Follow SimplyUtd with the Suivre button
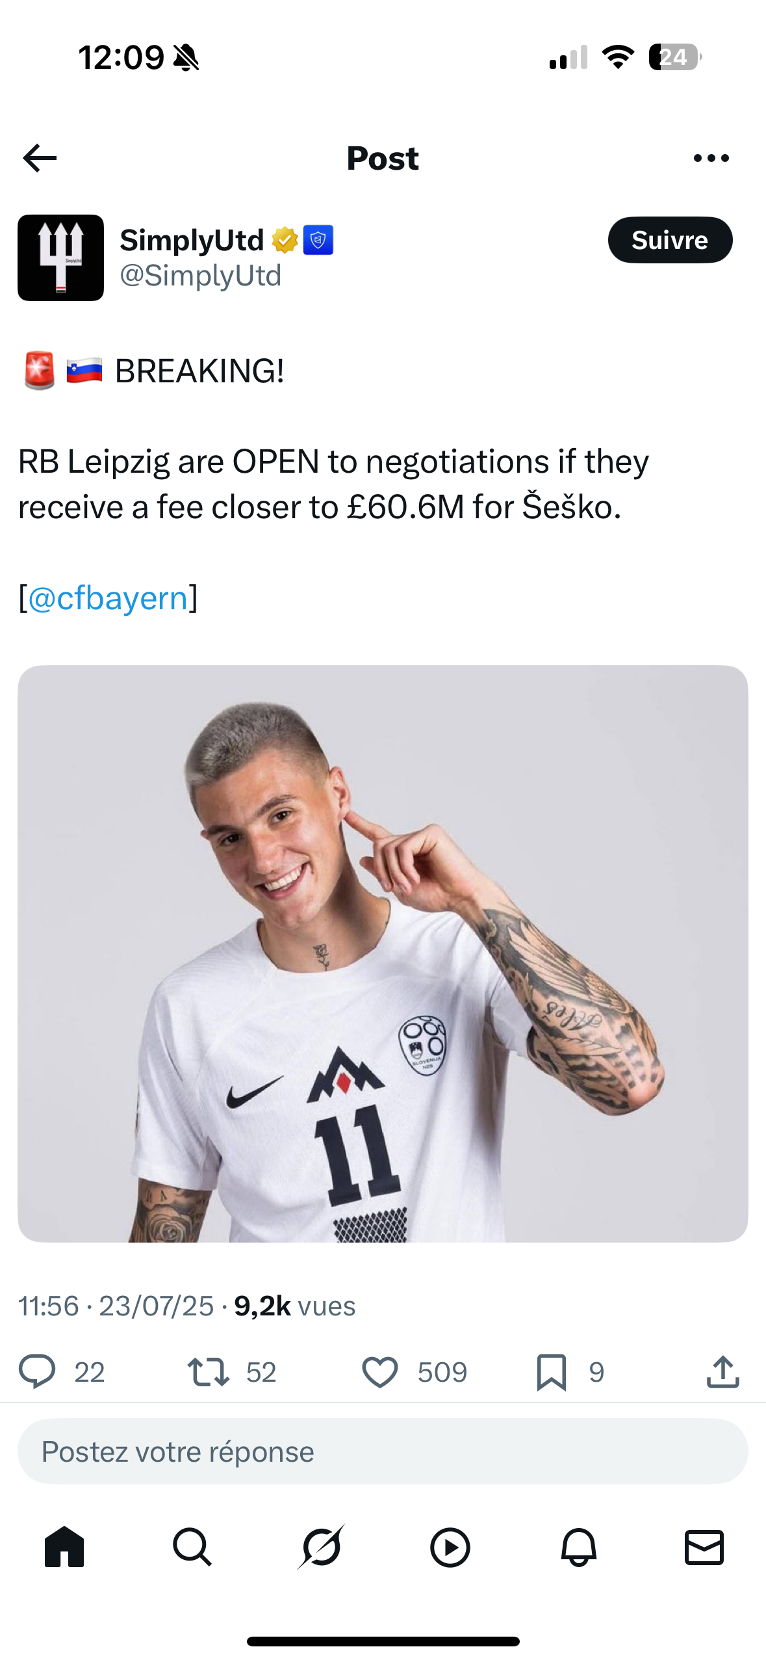The image size is (766, 1662). pos(670,240)
